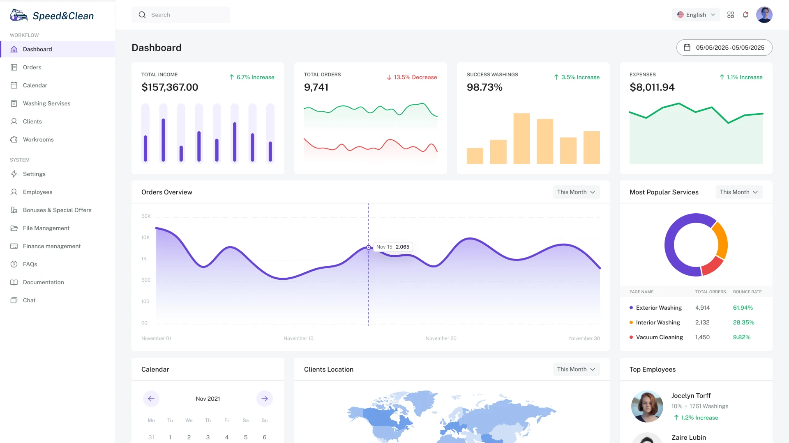Switch to the Dashboard menu item

pyautogui.click(x=38, y=49)
